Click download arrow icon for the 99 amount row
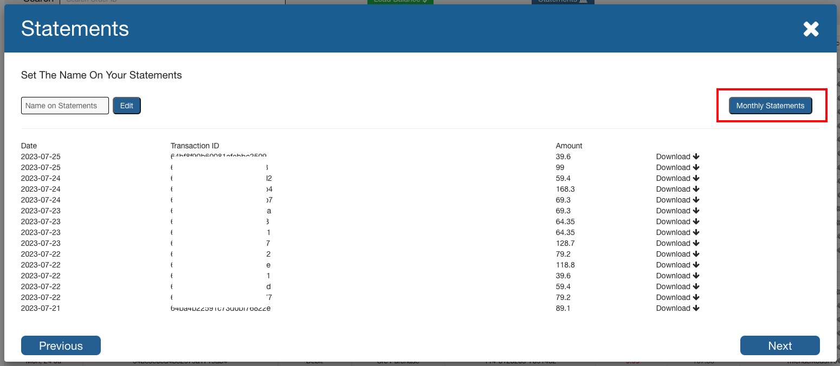 (x=696, y=167)
